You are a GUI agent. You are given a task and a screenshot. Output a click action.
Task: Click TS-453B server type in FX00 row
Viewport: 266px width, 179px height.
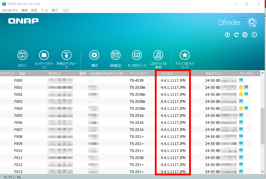(x=137, y=80)
